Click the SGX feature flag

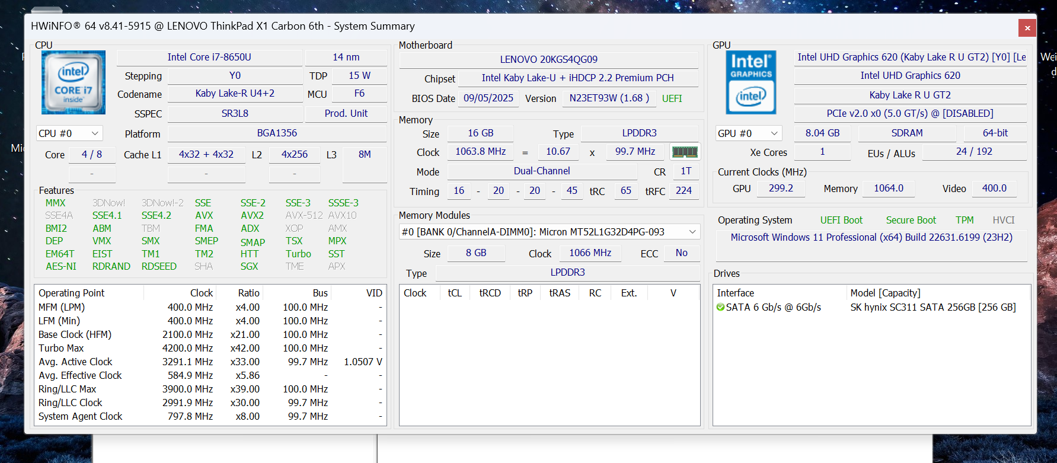pos(249,267)
